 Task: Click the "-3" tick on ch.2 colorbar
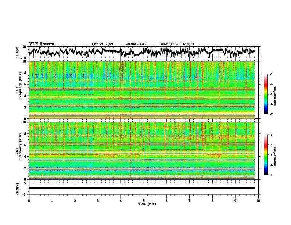click(x=271, y=135)
